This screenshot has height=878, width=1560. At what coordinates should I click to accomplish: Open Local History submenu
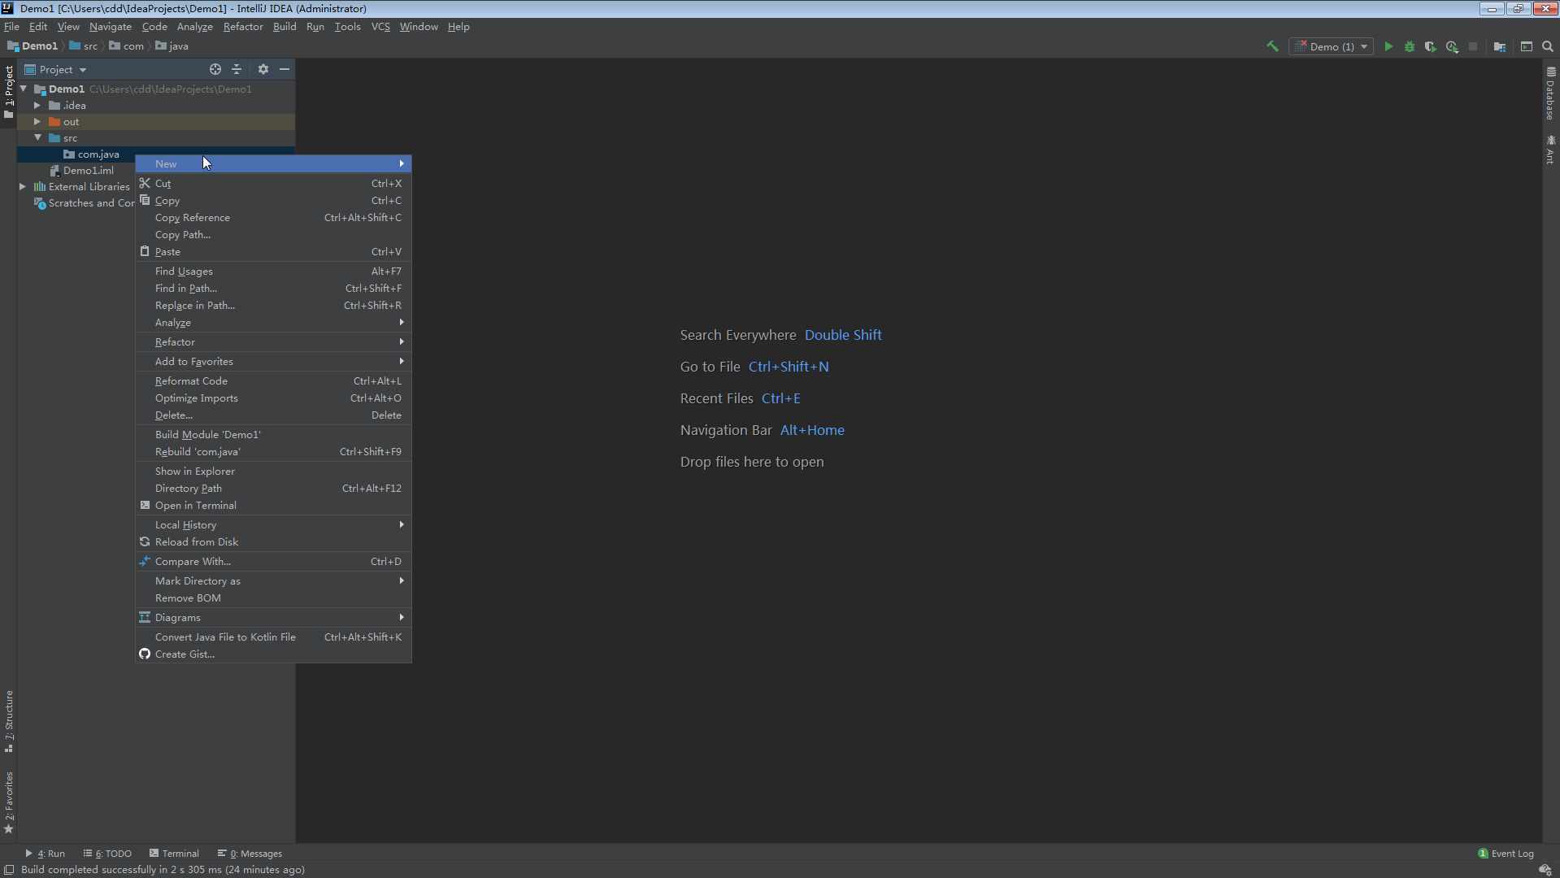273,524
